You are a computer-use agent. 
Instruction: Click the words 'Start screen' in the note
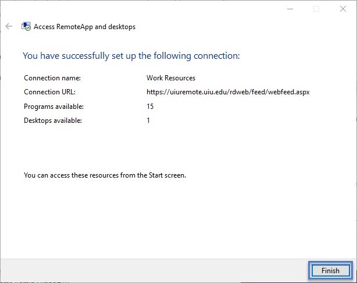click(x=167, y=175)
